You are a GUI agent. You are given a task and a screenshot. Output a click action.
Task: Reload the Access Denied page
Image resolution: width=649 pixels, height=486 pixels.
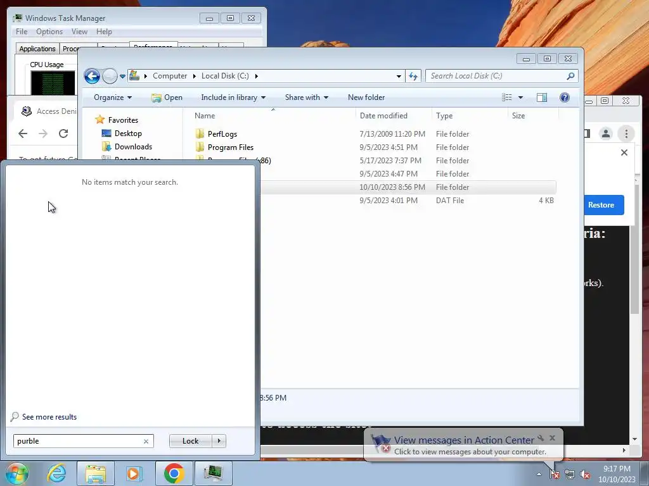(63, 134)
